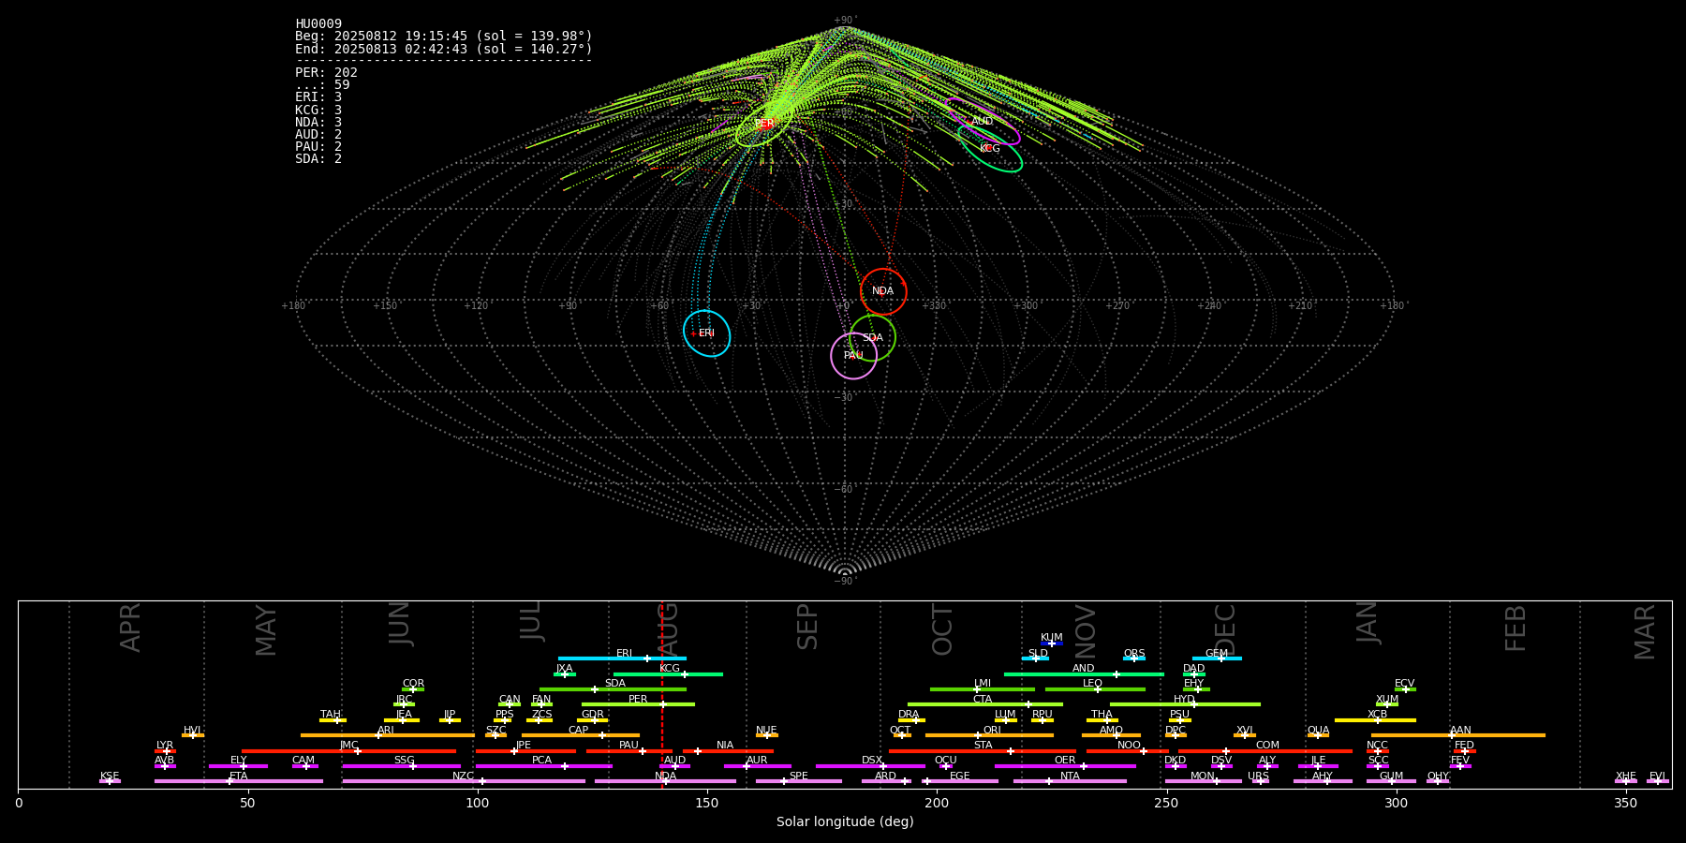
Task: Click the ORS shower bar in timeline
Action: [x=1134, y=658]
